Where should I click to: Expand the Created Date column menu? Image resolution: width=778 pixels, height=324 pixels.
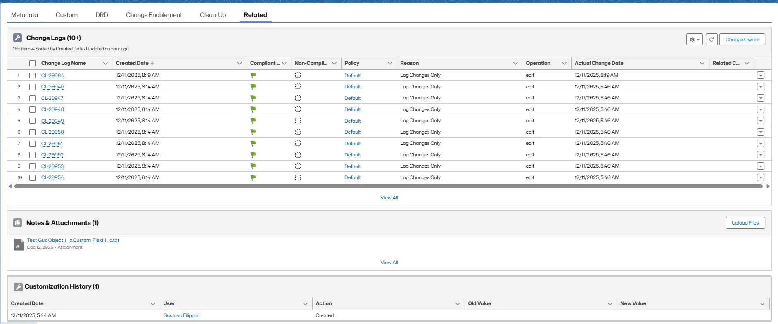click(240, 64)
